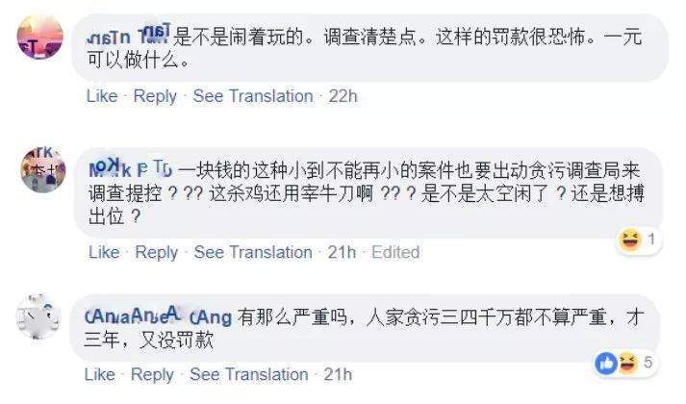Reply to the first comment
The height and width of the screenshot is (404, 686).
click(155, 96)
